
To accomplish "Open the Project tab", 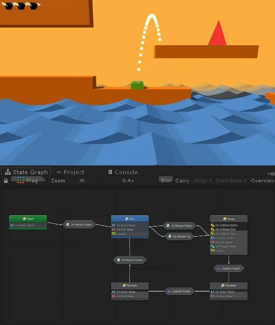I will point(70,172).
